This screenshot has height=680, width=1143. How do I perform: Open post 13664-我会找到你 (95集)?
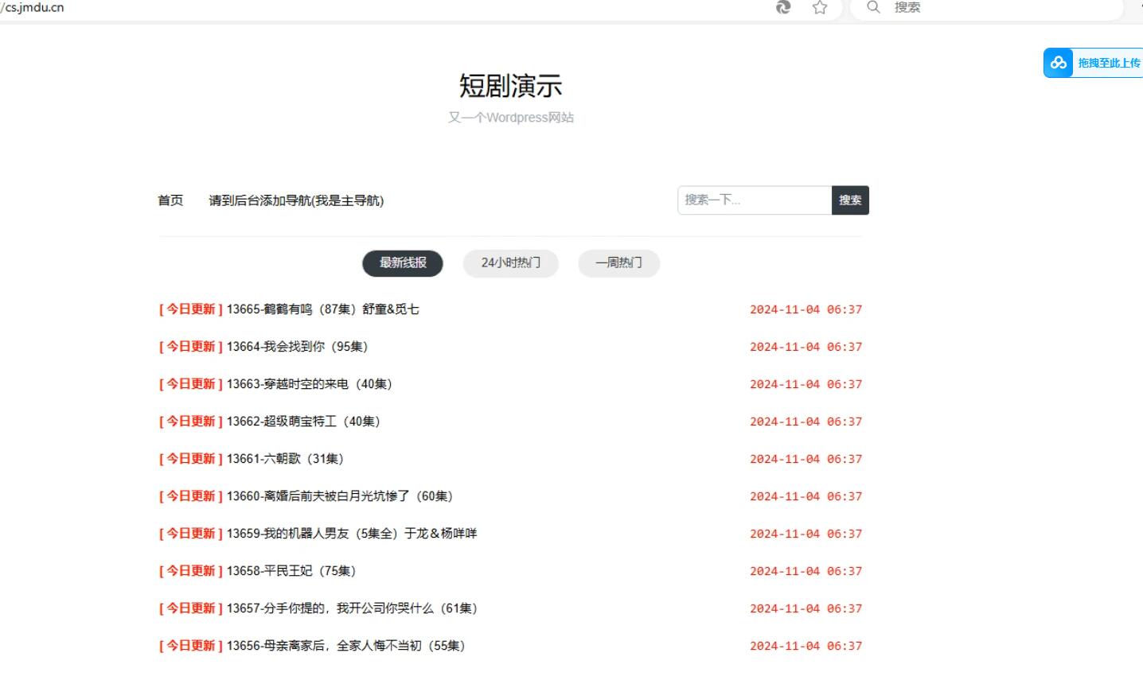[x=297, y=347]
